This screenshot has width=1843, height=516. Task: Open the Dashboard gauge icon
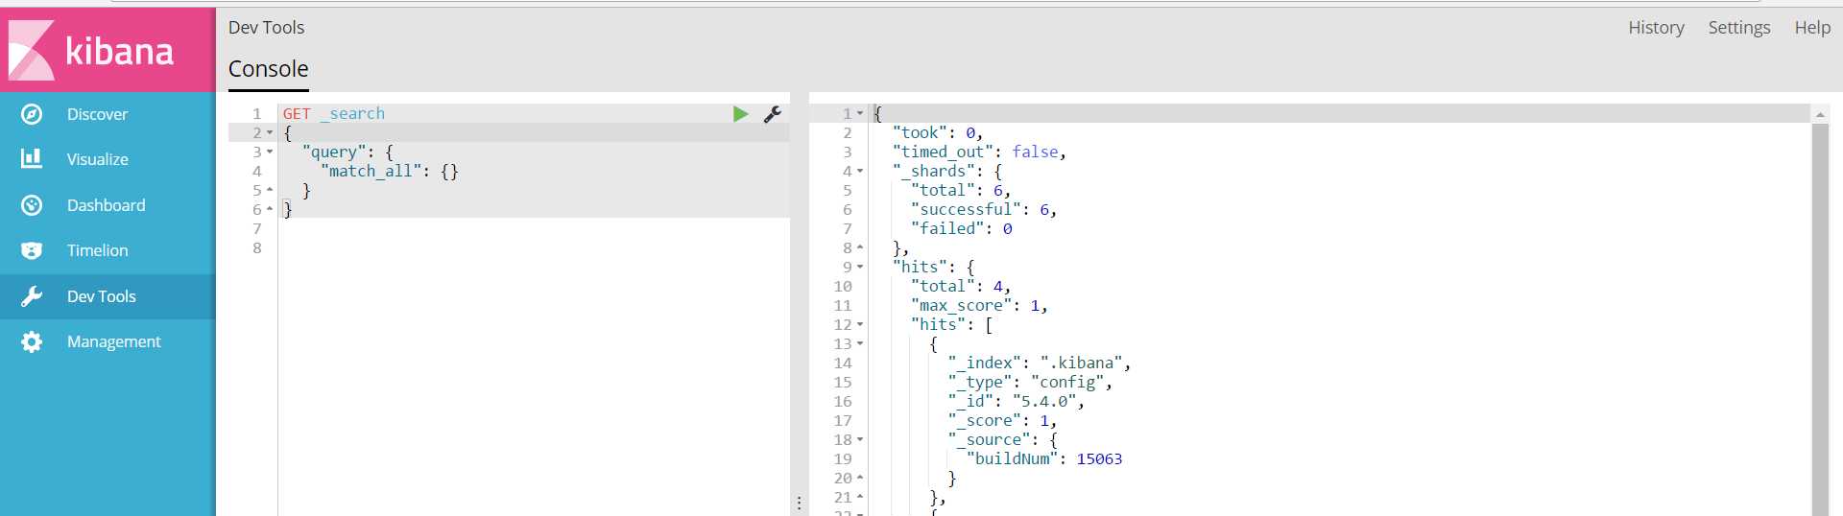click(x=32, y=205)
